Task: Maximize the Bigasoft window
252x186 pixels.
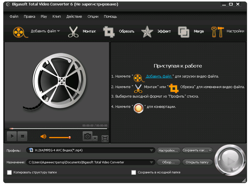Action: [x=231, y=4]
